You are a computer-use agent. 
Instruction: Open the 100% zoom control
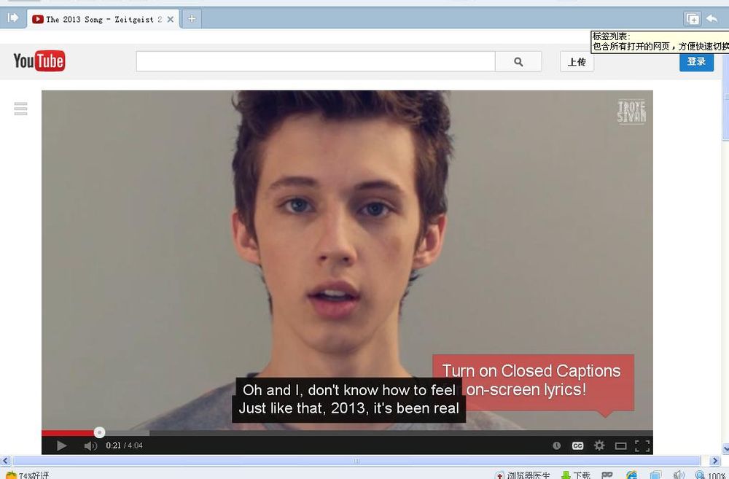point(710,475)
